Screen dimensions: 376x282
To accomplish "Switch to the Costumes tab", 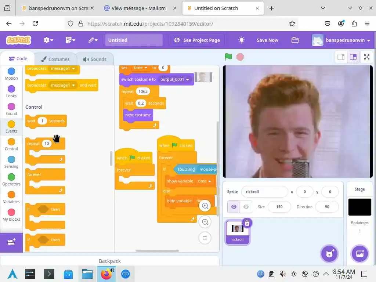I will [55, 59].
